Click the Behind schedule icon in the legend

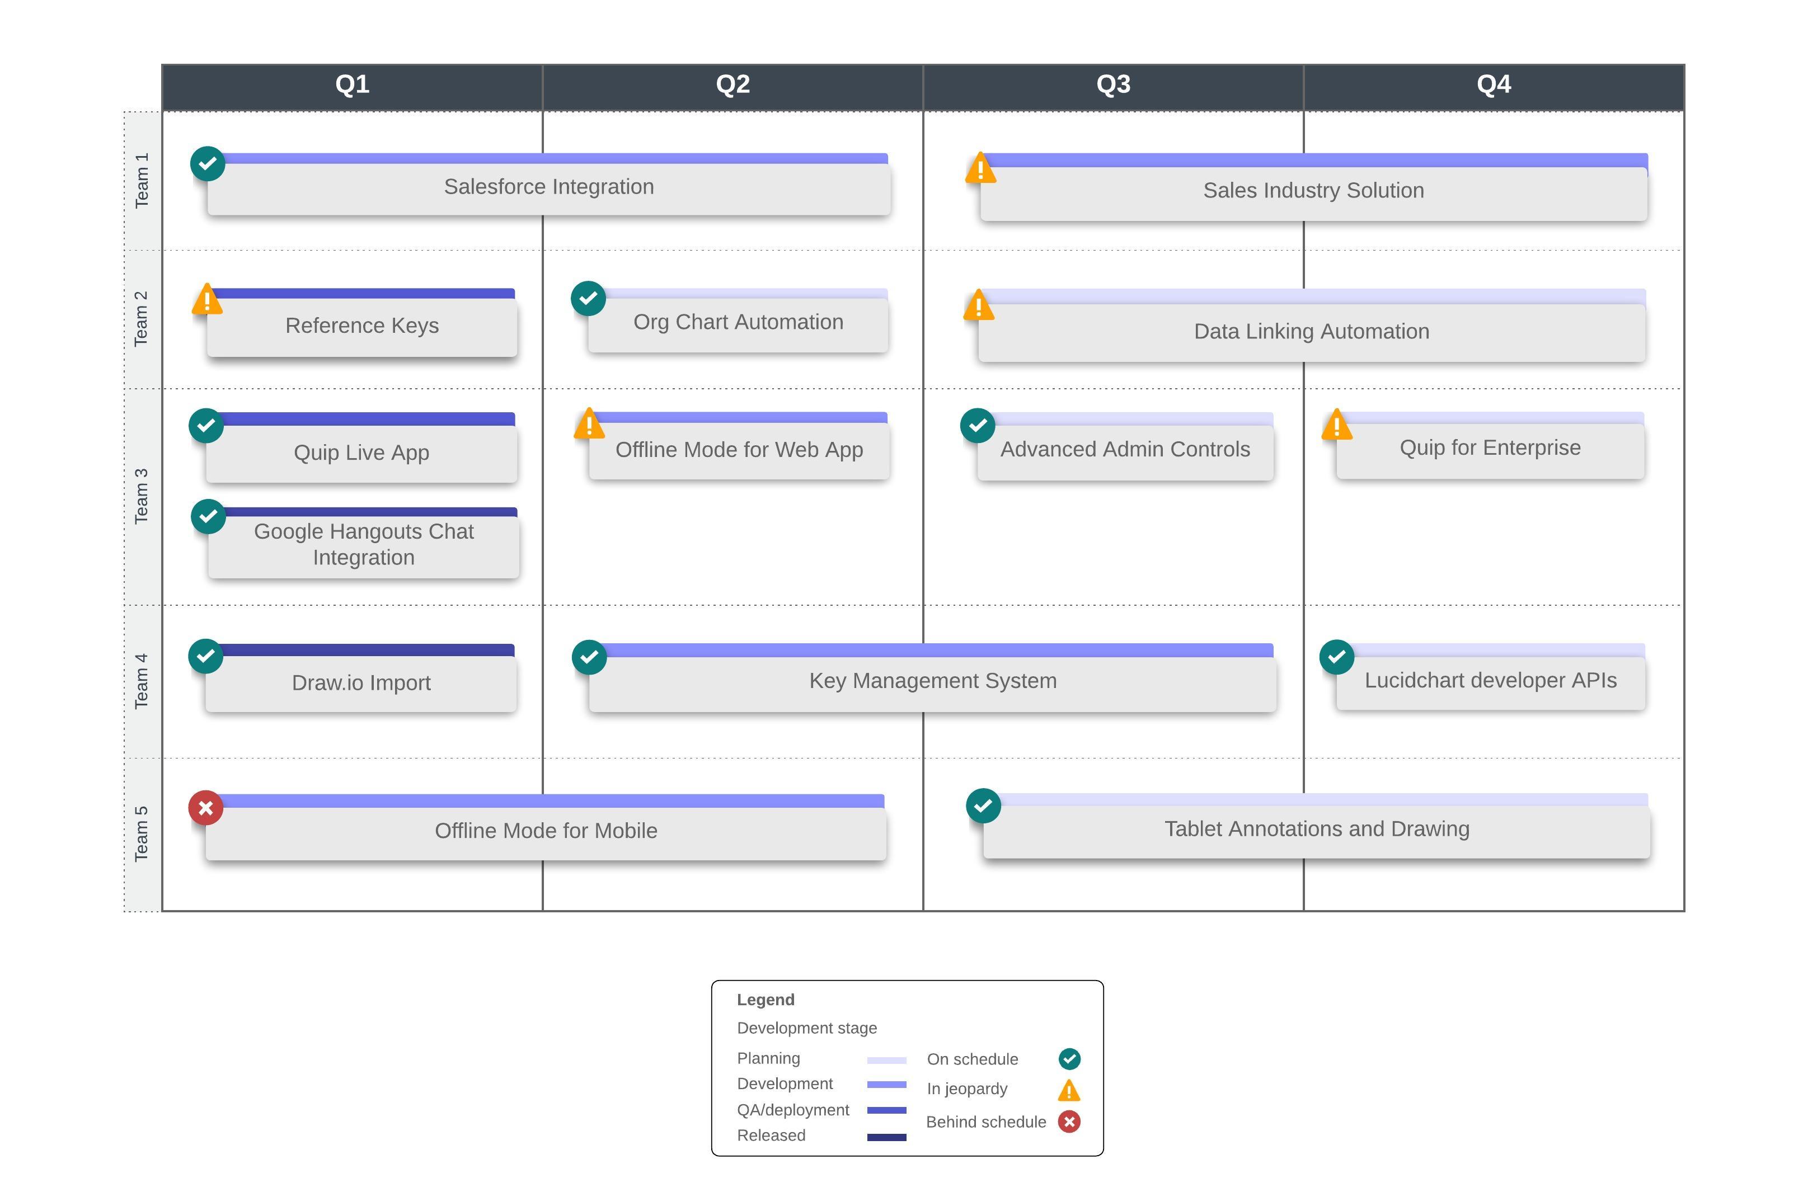coord(1069,1122)
